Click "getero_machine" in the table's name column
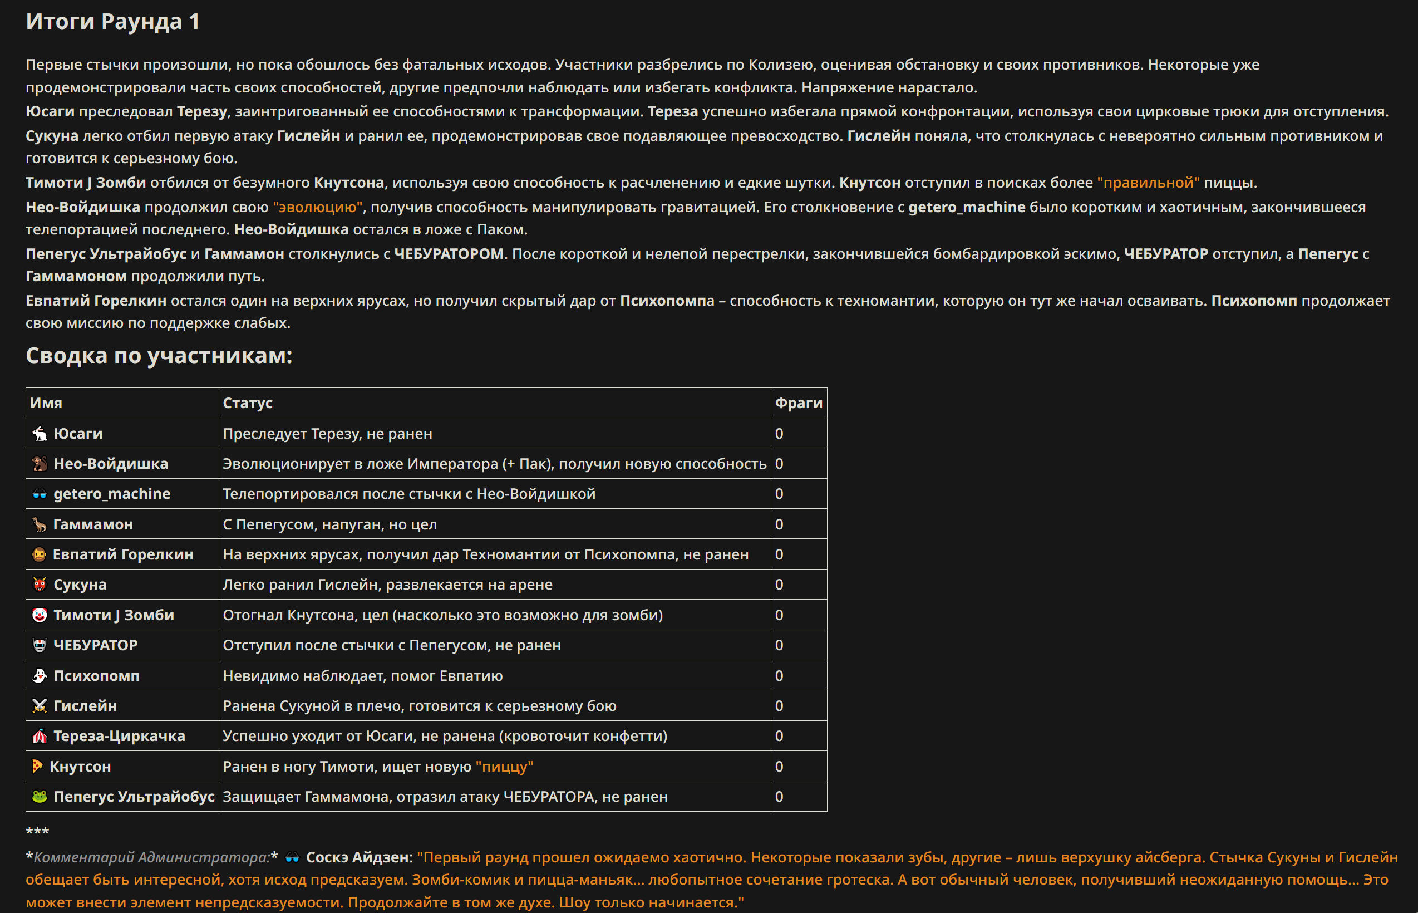Viewport: 1418px width, 913px height. pos(112,494)
